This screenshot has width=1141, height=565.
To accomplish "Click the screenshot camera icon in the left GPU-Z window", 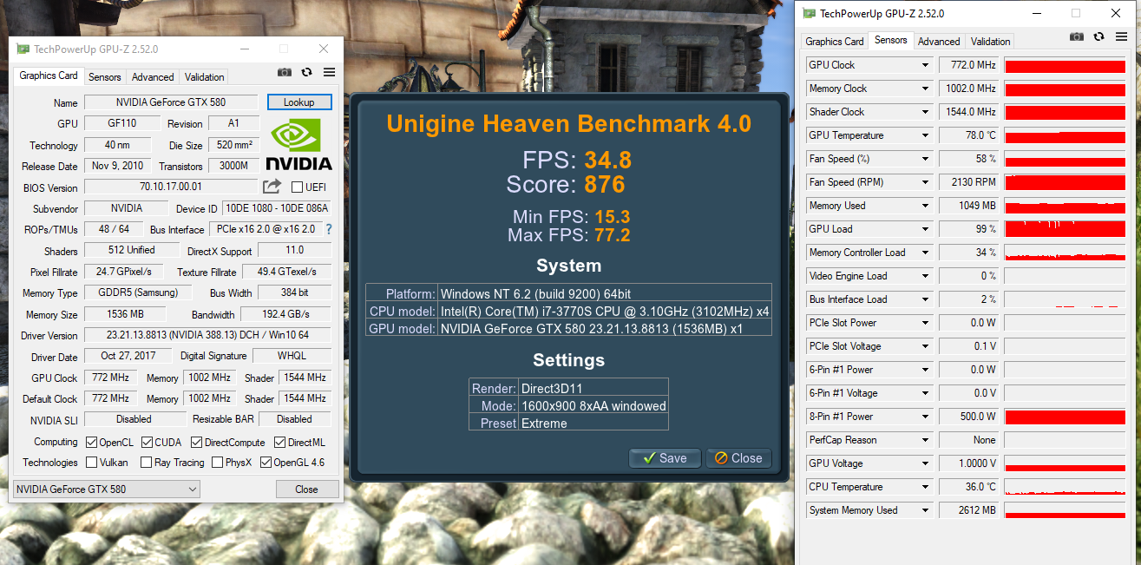I will (284, 73).
